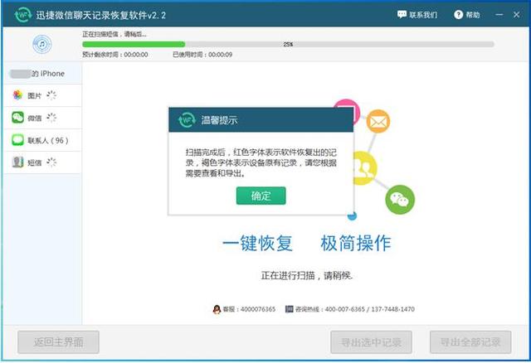Click the 返回主界面 button

coord(58,342)
